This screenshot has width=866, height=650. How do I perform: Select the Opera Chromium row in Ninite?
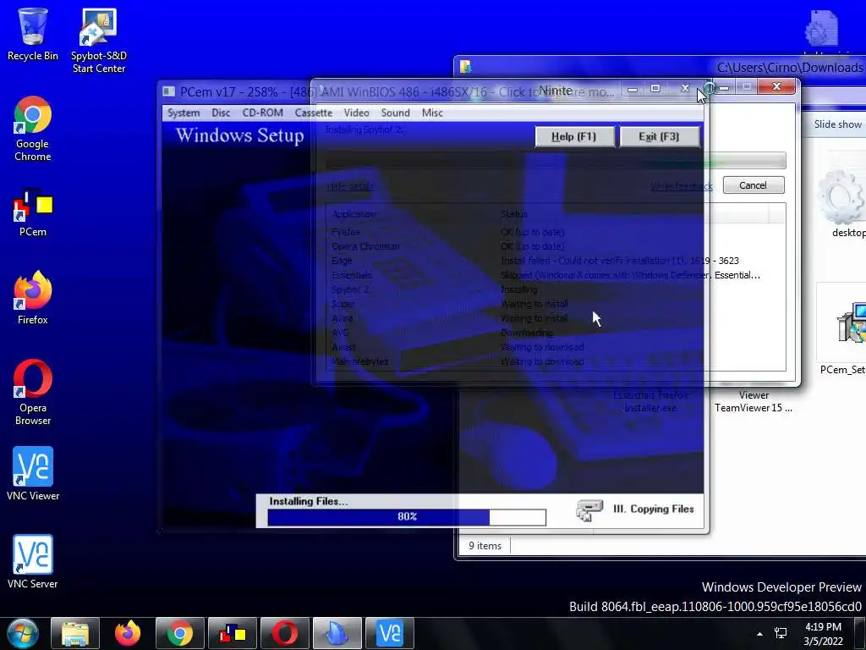(555, 246)
